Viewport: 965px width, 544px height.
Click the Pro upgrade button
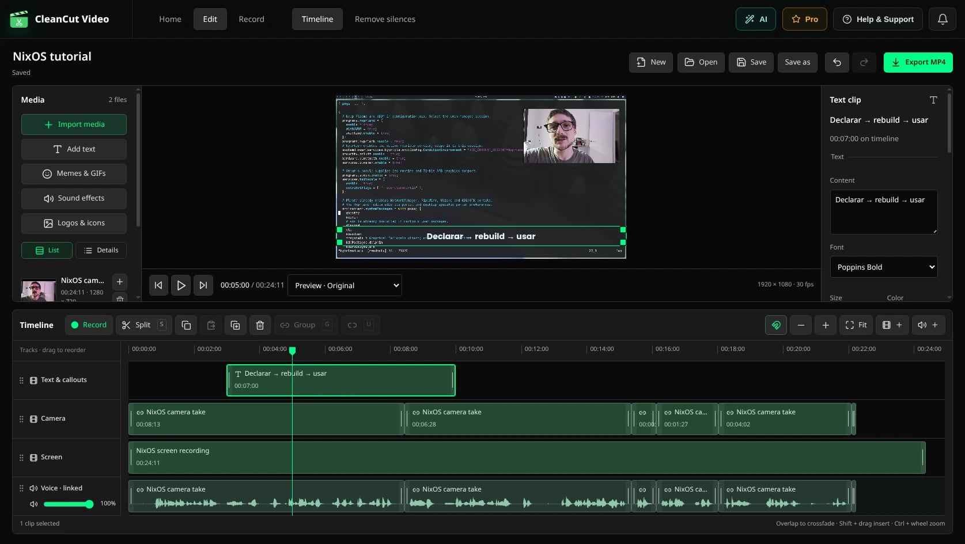coord(805,19)
